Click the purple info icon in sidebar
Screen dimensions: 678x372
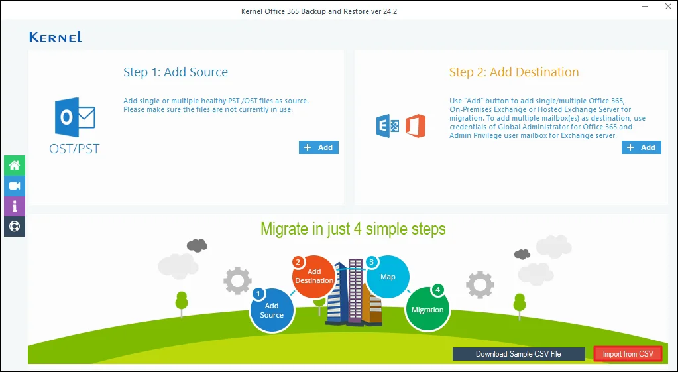[x=15, y=206]
